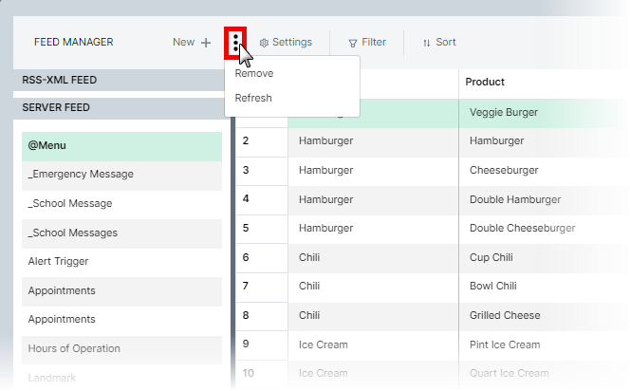Screen dimensions: 630x391
Task: Choose Refresh from the dropdown menu
Action: [292, 98]
